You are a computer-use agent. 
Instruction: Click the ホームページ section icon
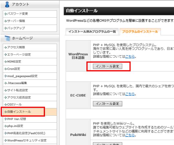coord(8,38)
